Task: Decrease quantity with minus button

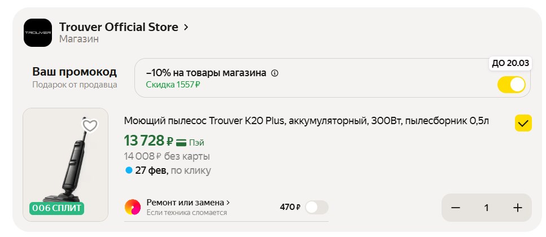Action: click(456, 208)
